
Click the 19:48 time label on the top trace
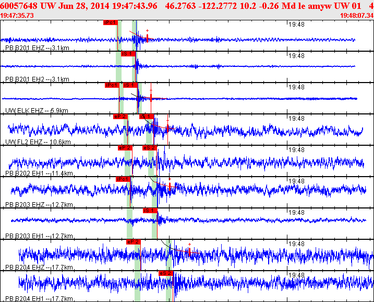click(296, 24)
